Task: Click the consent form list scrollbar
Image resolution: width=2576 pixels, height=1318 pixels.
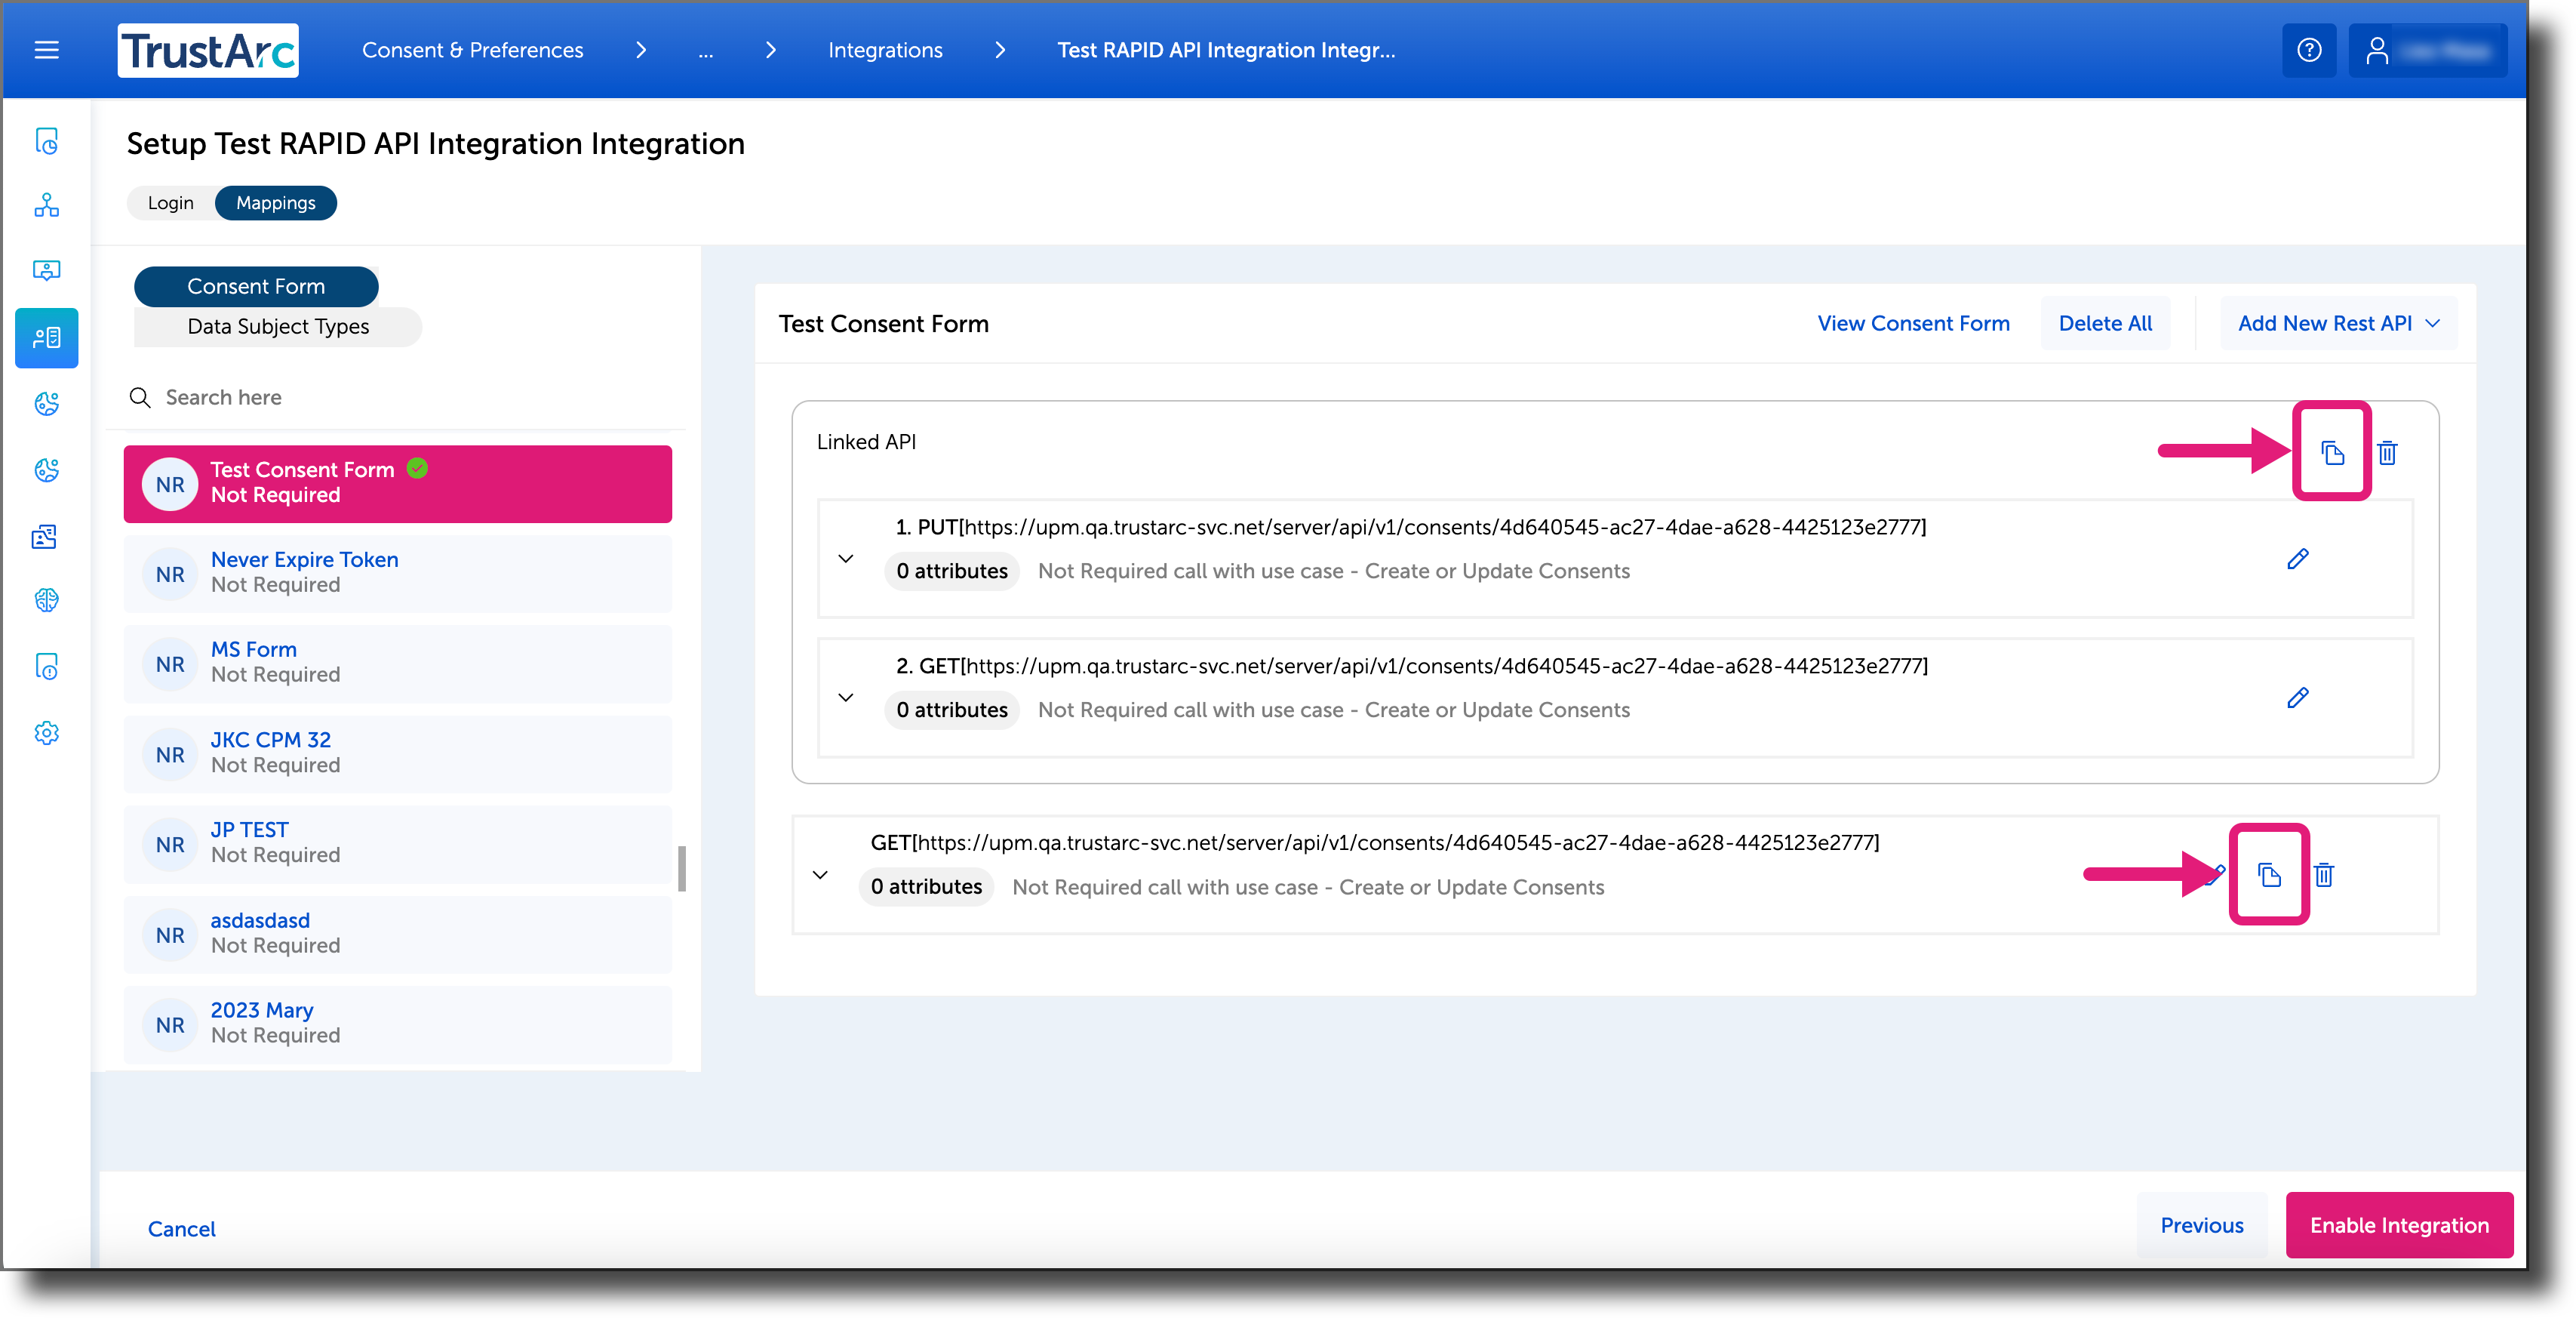Action: [x=682, y=867]
